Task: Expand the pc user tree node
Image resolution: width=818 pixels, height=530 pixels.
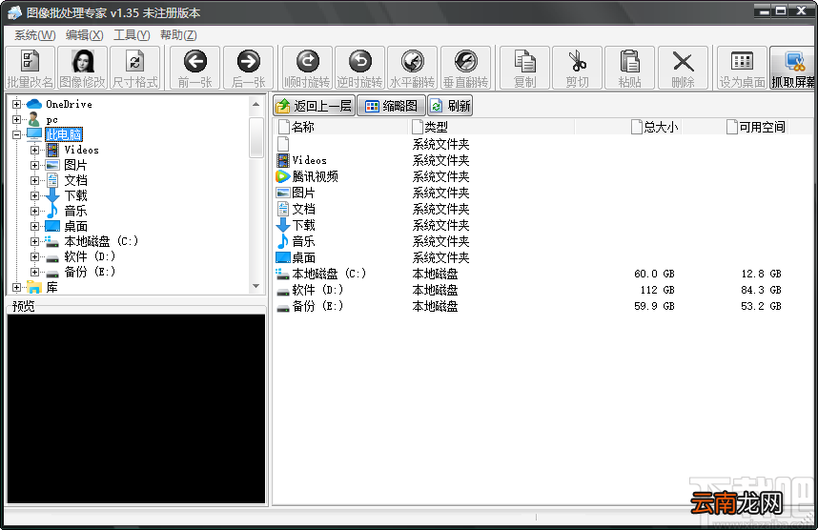Action: click(17, 119)
